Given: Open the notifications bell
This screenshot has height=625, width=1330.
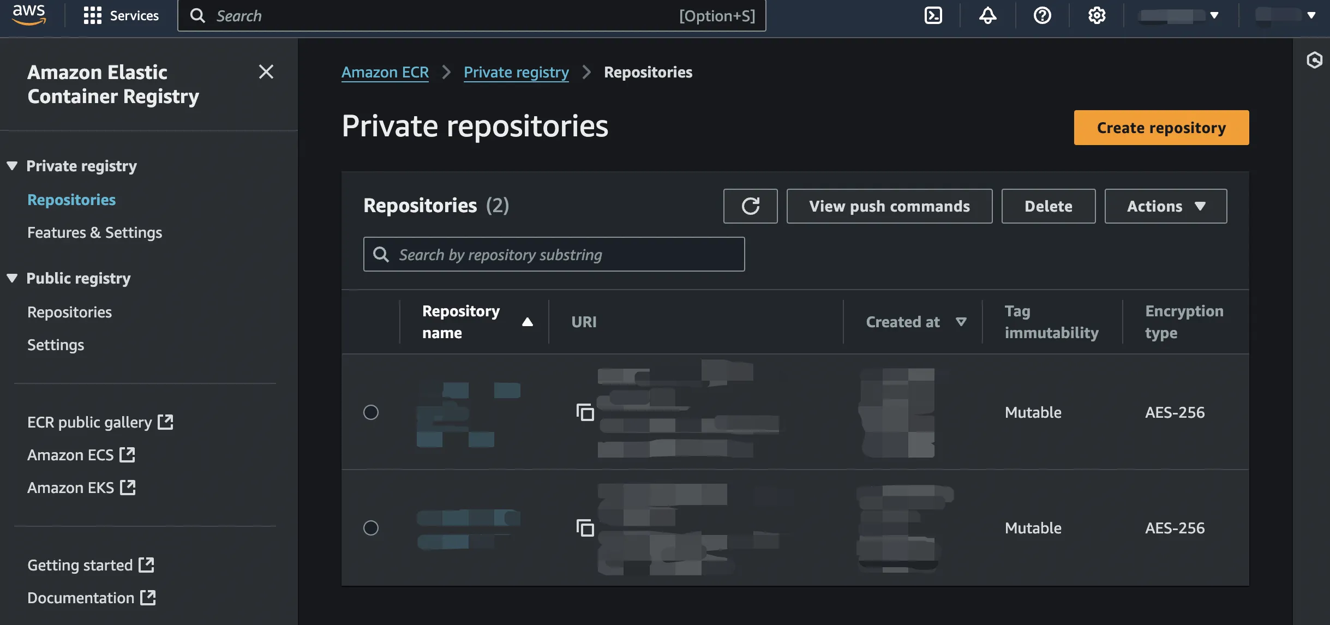Looking at the screenshot, I should 987,15.
